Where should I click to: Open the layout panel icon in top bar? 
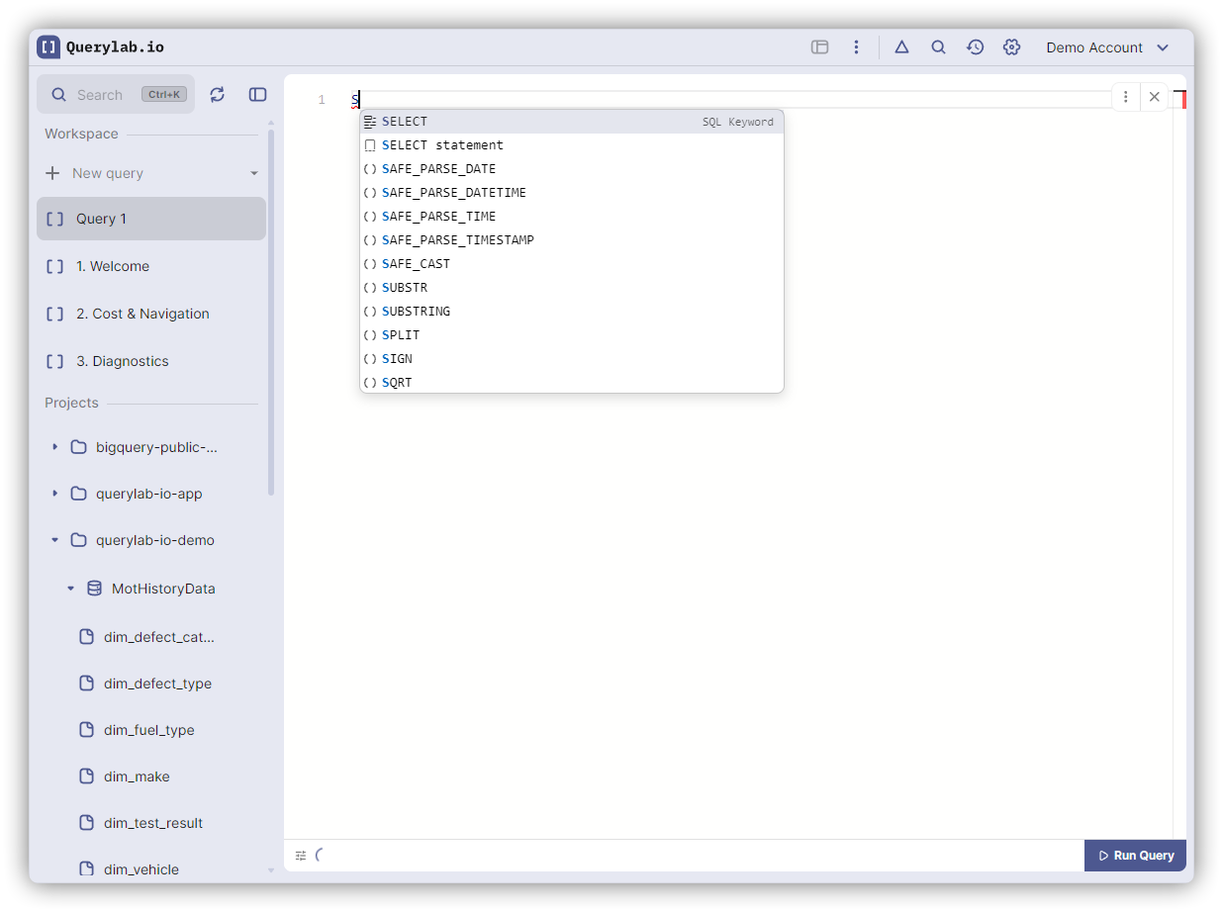pos(819,47)
